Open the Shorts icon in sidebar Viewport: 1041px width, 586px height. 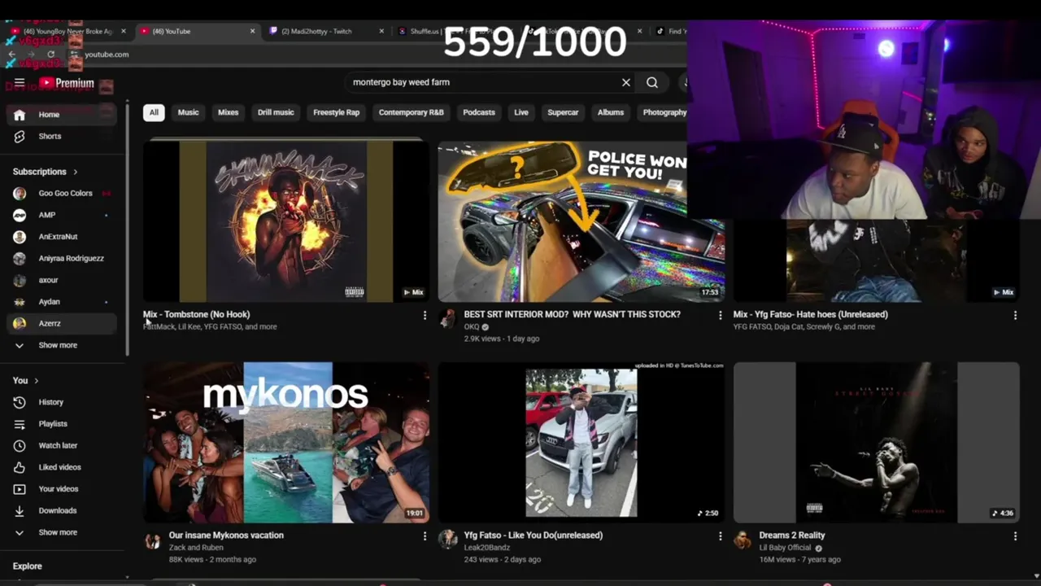(x=20, y=137)
